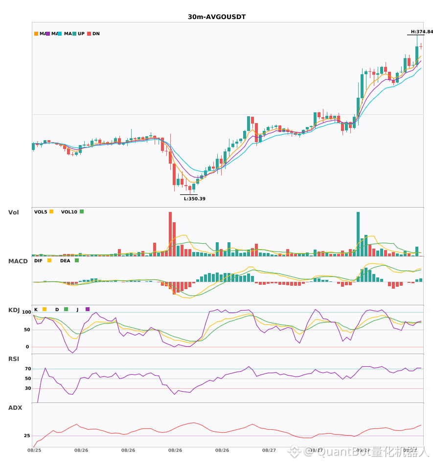Click the tallest teal volume bar
433x464 pixels.
tap(358, 234)
